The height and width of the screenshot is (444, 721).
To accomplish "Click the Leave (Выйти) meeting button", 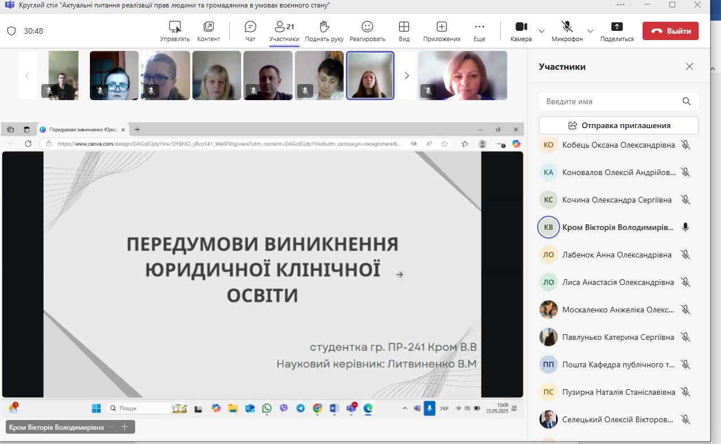I will tap(670, 31).
